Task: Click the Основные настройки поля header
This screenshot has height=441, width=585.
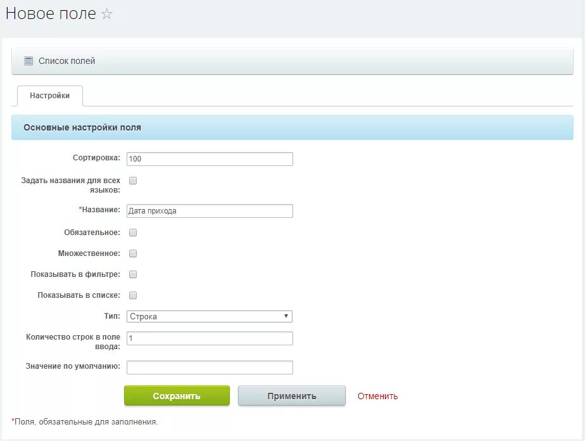Action: [292, 127]
